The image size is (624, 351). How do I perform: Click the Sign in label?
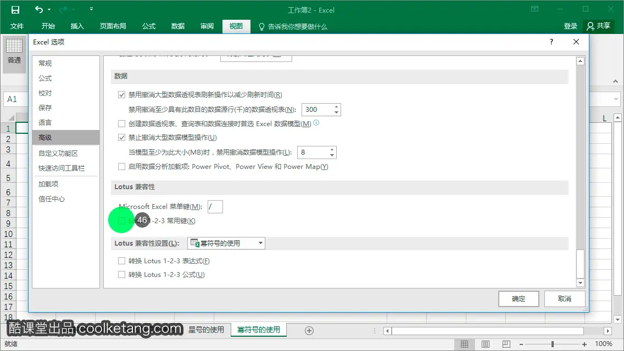click(x=570, y=26)
